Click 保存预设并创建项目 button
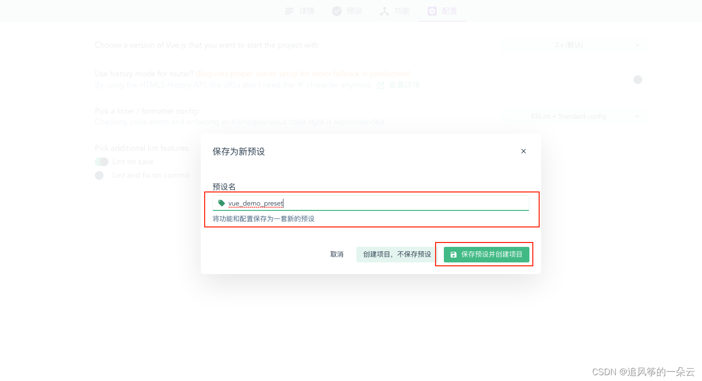This screenshot has height=381, width=702. point(487,254)
